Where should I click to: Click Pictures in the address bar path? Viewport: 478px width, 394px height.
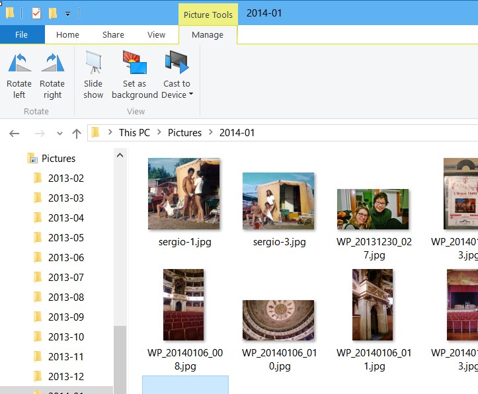[x=184, y=133]
